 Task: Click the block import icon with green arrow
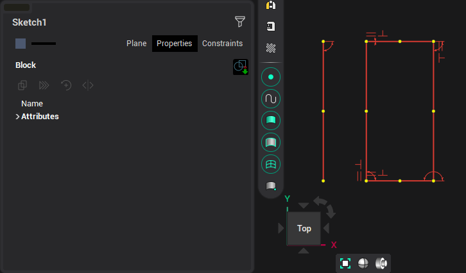tap(240, 67)
